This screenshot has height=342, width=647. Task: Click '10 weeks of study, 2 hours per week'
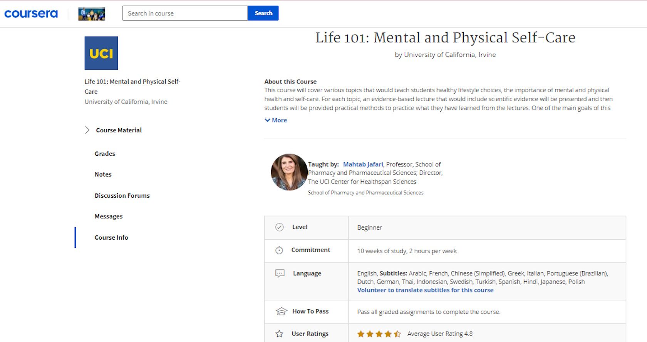point(407,251)
